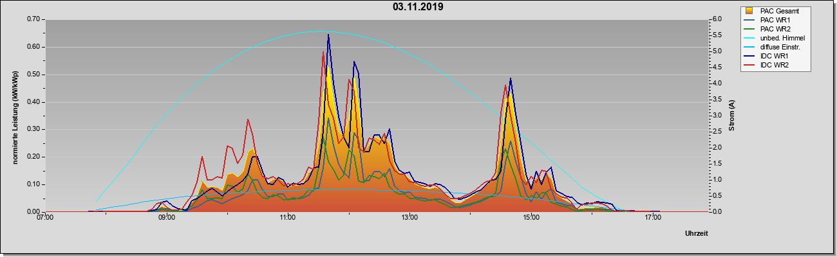Click the Strom (A) right axis title
Screen dimensions: 837x257
point(731,116)
